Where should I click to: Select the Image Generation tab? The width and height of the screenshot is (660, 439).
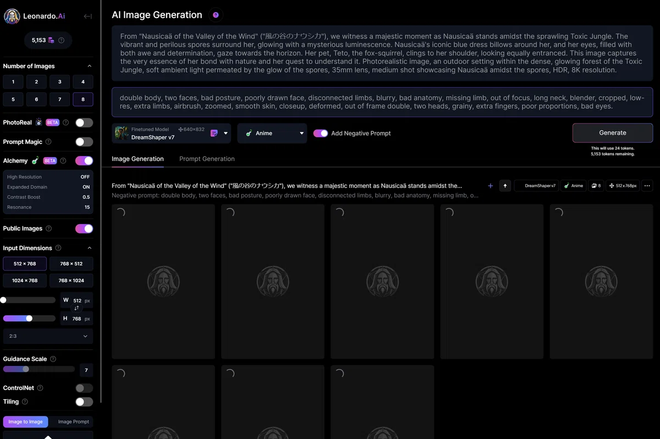tap(137, 159)
